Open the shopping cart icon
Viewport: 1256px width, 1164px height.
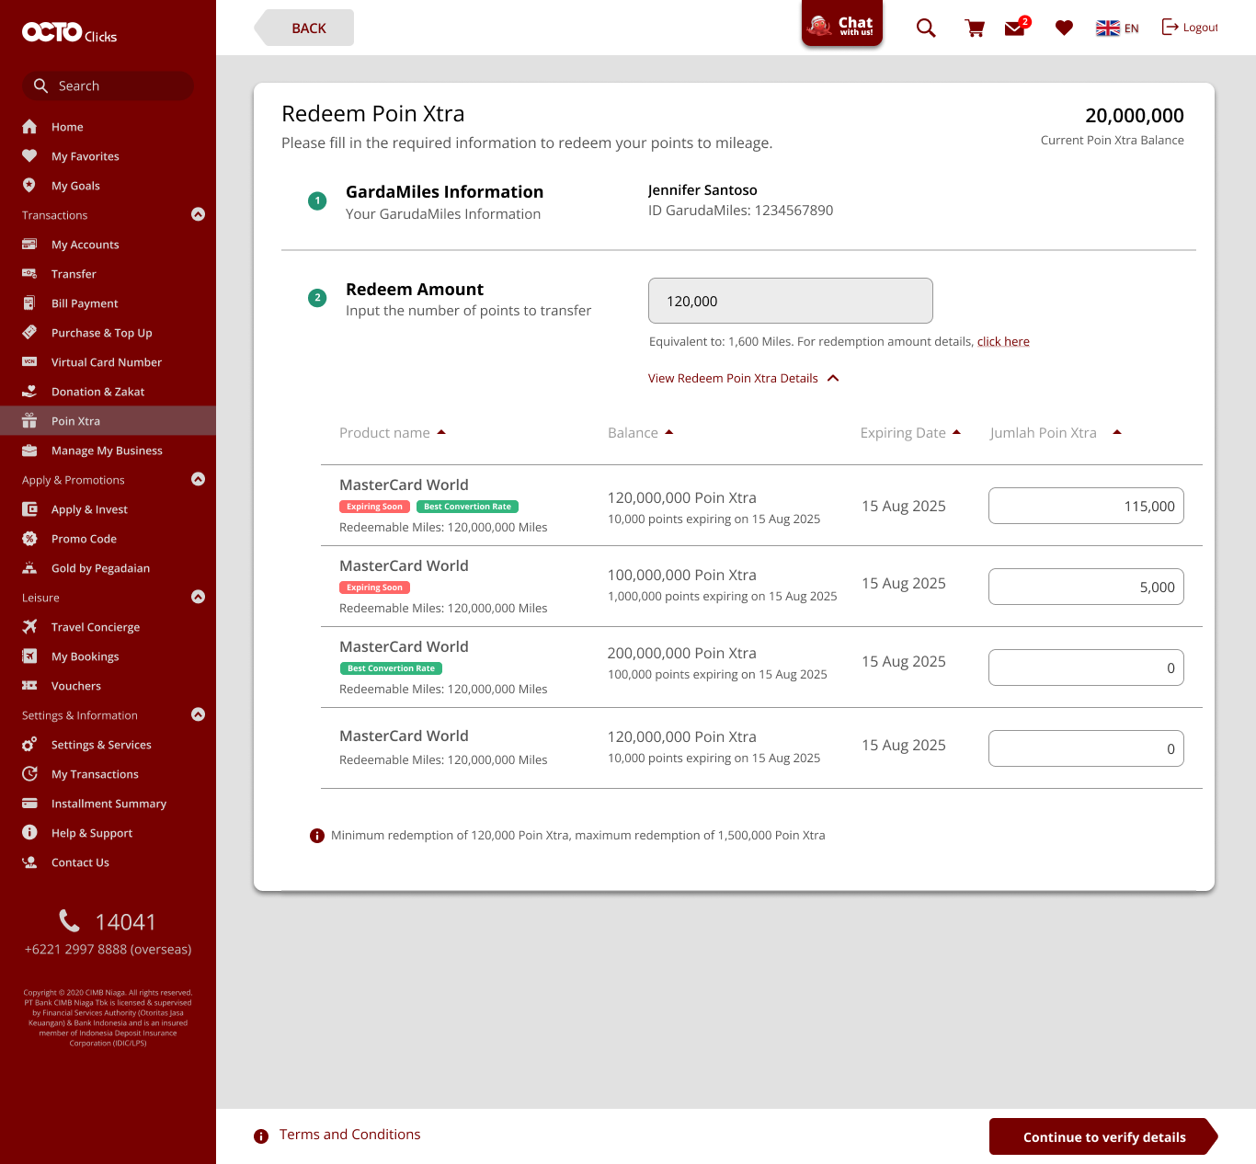[x=975, y=29]
